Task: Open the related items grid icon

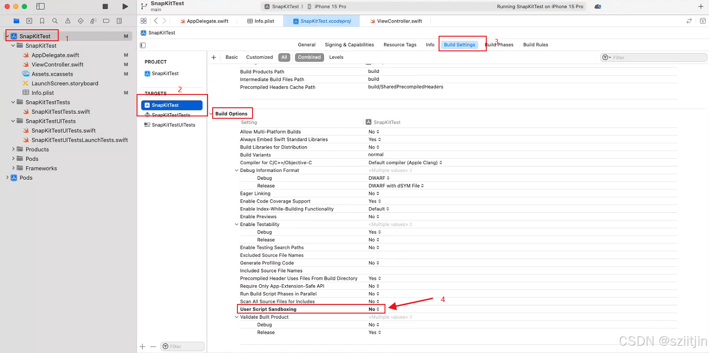Action: click(x=143, y=21)
